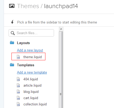Open the theme.liquid layout file

[x=33, y=57]
